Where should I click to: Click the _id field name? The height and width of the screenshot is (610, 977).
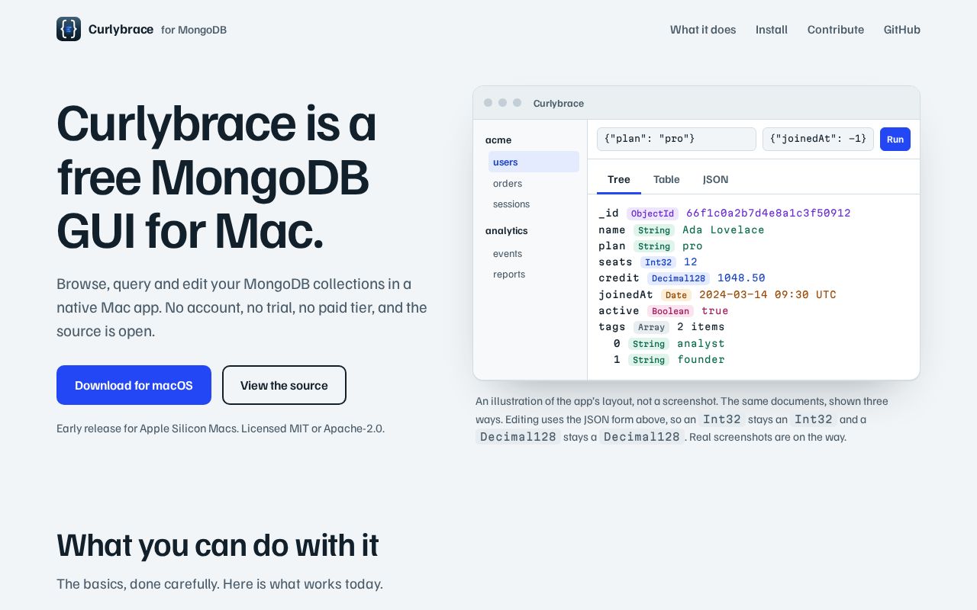coord(608,213)
